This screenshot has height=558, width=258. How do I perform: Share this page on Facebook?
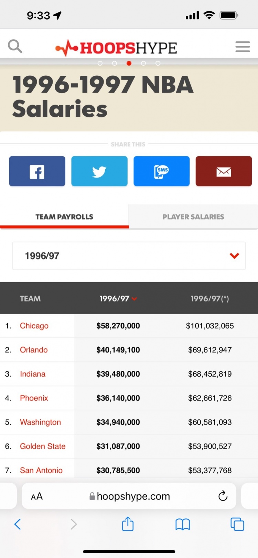click(x=37, y=171)
